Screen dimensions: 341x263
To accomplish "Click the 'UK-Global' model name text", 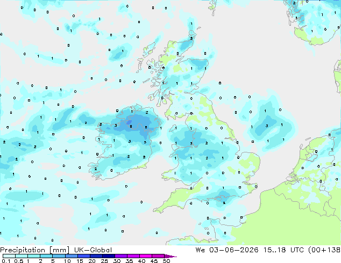I will tap(93, 250).
